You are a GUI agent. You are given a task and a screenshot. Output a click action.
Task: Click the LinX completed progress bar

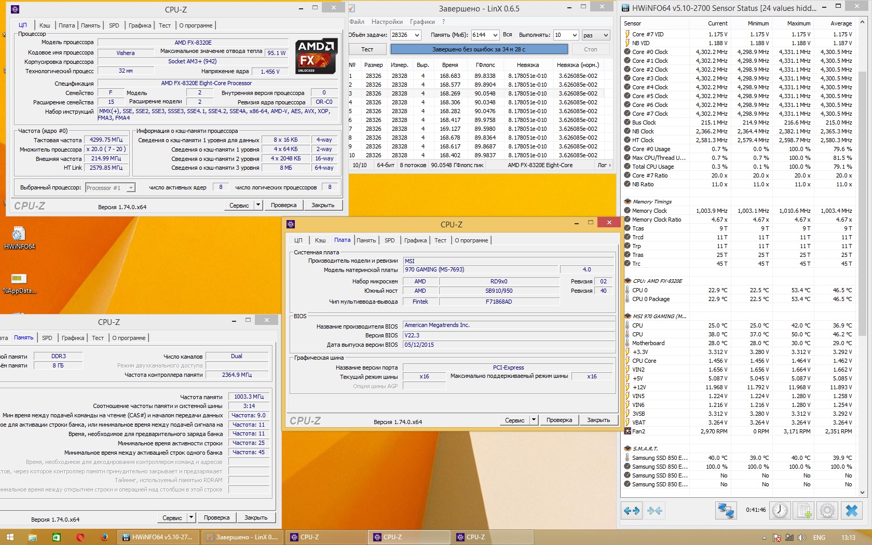pyautogui.click(x=479, y=49)
